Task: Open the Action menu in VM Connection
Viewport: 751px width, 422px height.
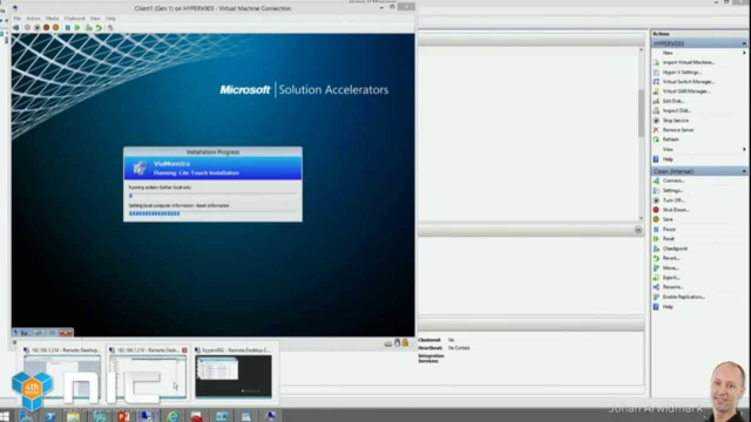Action: tap(33, 19)
